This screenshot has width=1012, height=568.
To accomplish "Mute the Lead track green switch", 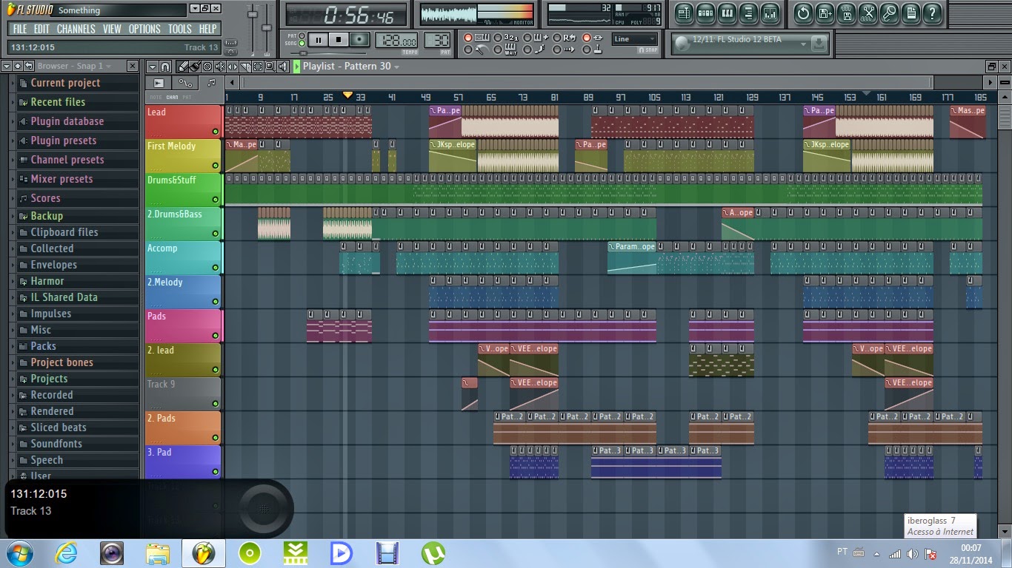I will click(216, 132).
